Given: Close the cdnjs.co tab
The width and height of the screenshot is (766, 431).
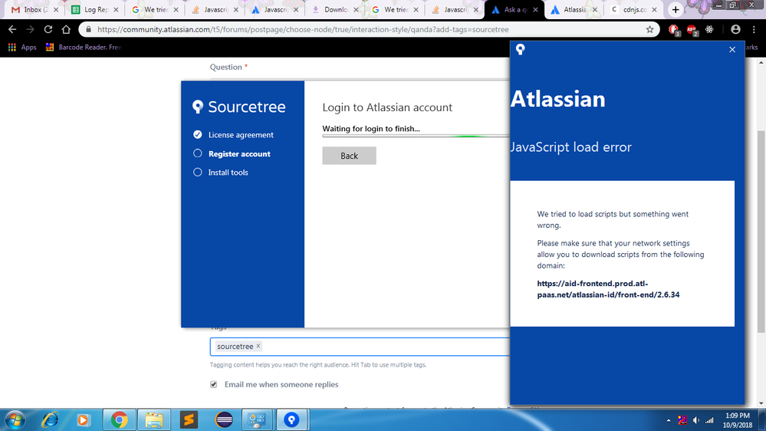Looking at the screenshot, I should pos(654,10).
